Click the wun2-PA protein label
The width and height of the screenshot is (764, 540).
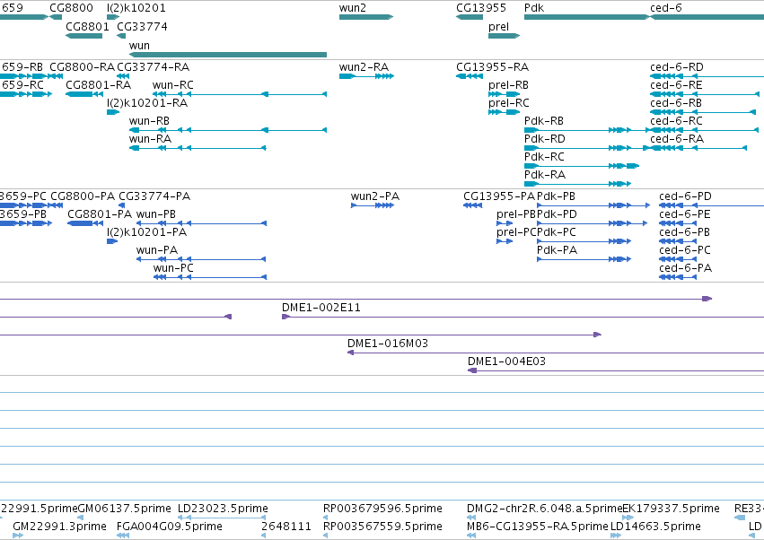coord(375,196)
